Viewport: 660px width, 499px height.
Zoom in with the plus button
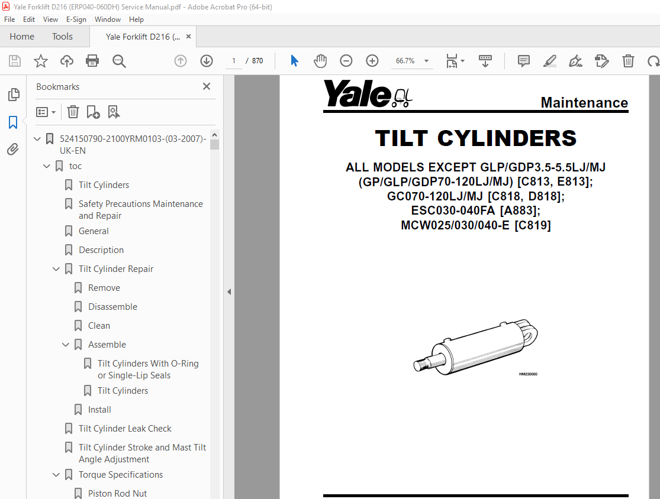(x=372, y=61)
